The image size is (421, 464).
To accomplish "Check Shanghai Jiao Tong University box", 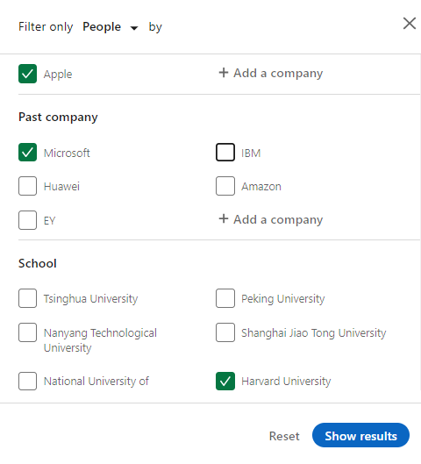I will 225,332.
